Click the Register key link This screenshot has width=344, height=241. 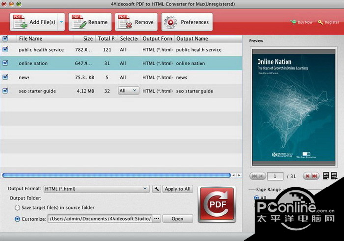tap(328, 22)
